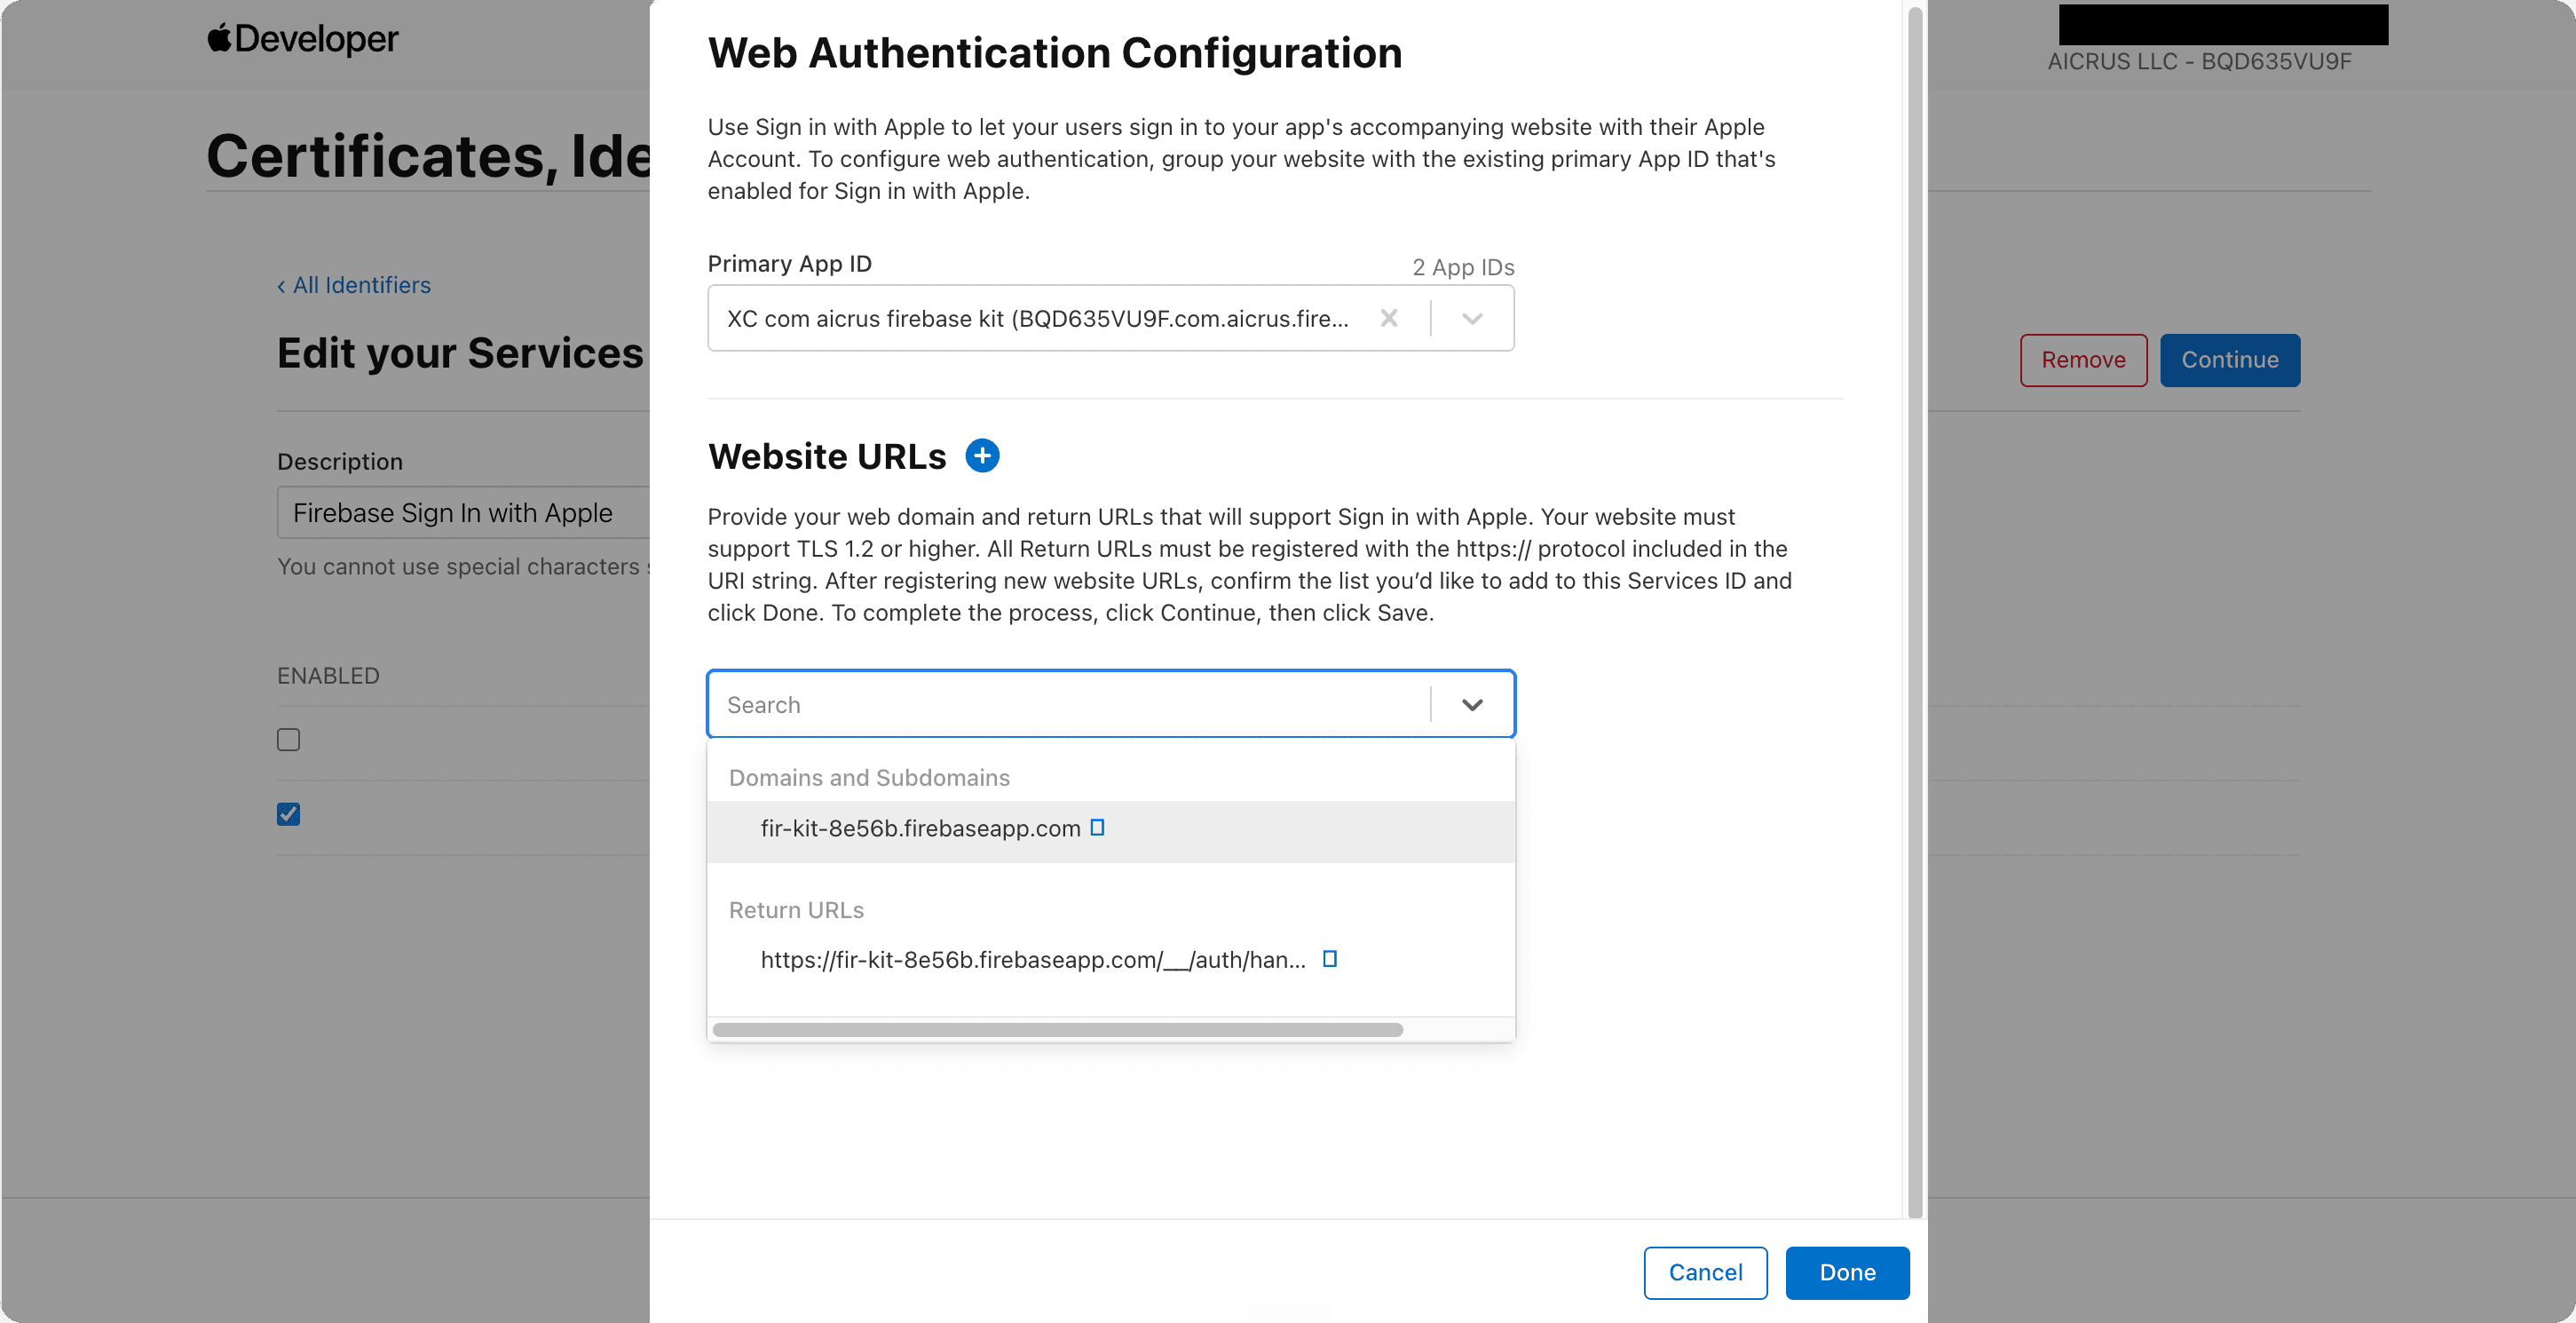2576x1323 pixels.
Task: Tick the checkbox beside the return URL
Action: pos(1330,959)
